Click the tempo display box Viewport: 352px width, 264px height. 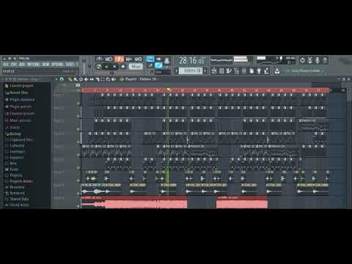(x=136, y=67)
